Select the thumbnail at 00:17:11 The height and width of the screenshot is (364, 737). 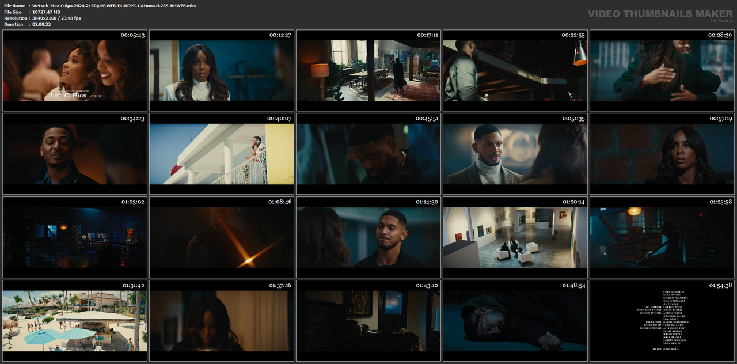point(368,70)
